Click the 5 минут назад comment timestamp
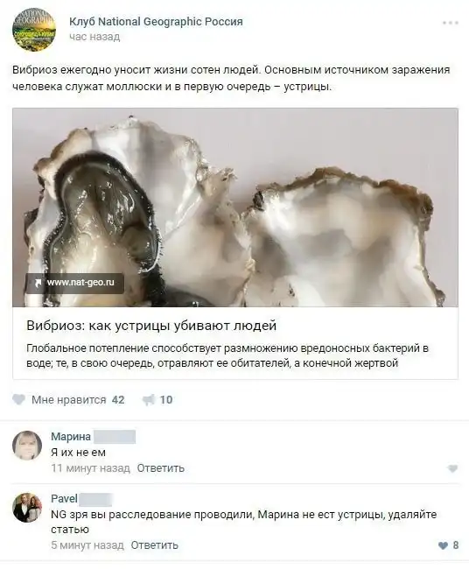Screen dimensions: 469x569 point(87,545)
